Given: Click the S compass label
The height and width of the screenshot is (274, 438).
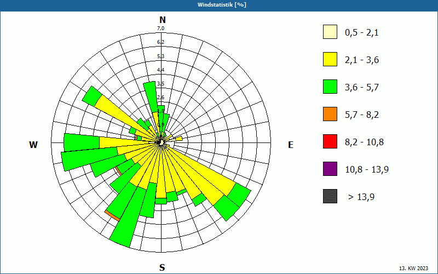Looking at the screenshot, I should click(162, 267).
